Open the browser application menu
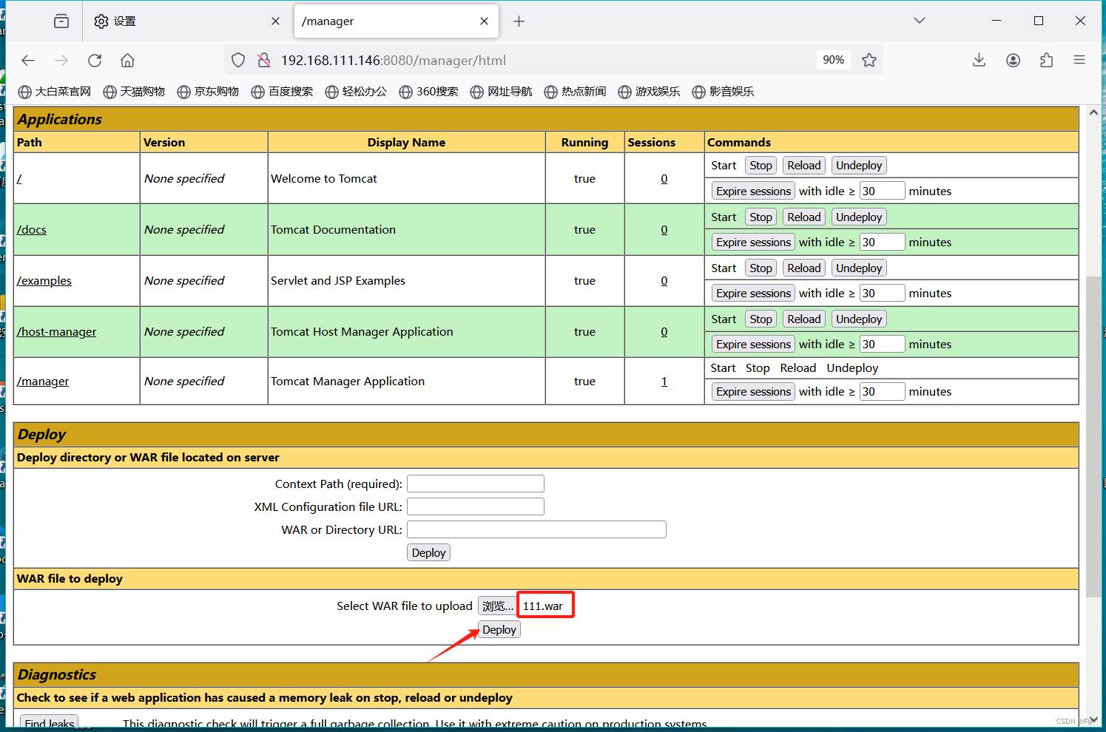The image size is (1106, 732). click(x=1079, y=61)
